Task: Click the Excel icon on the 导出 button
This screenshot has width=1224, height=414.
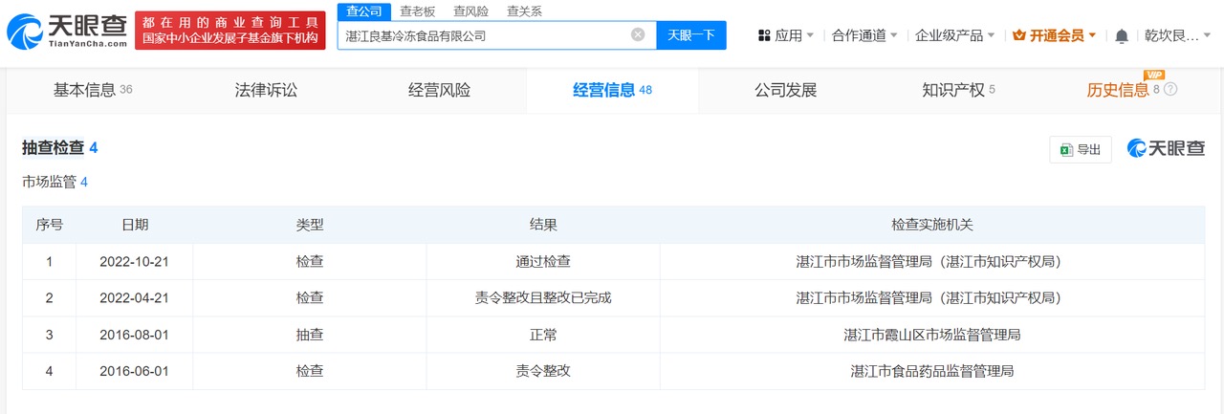Action: pyautogui.click(x=1065, y=149)
